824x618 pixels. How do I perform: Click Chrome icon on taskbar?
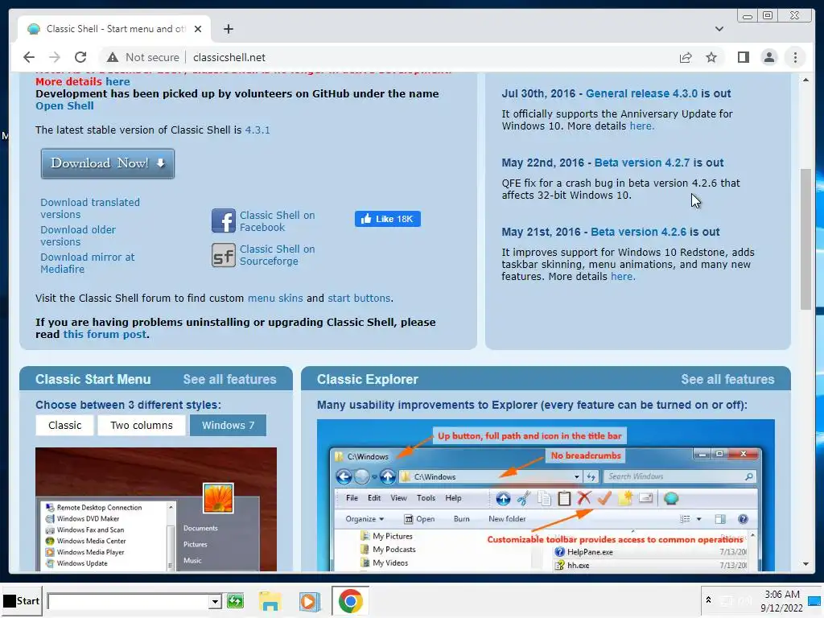coord(350,600)
